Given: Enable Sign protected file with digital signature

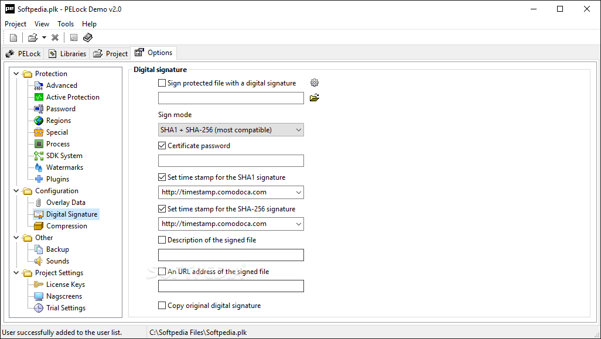Looking at the screenshot, I should coord(162,83).
